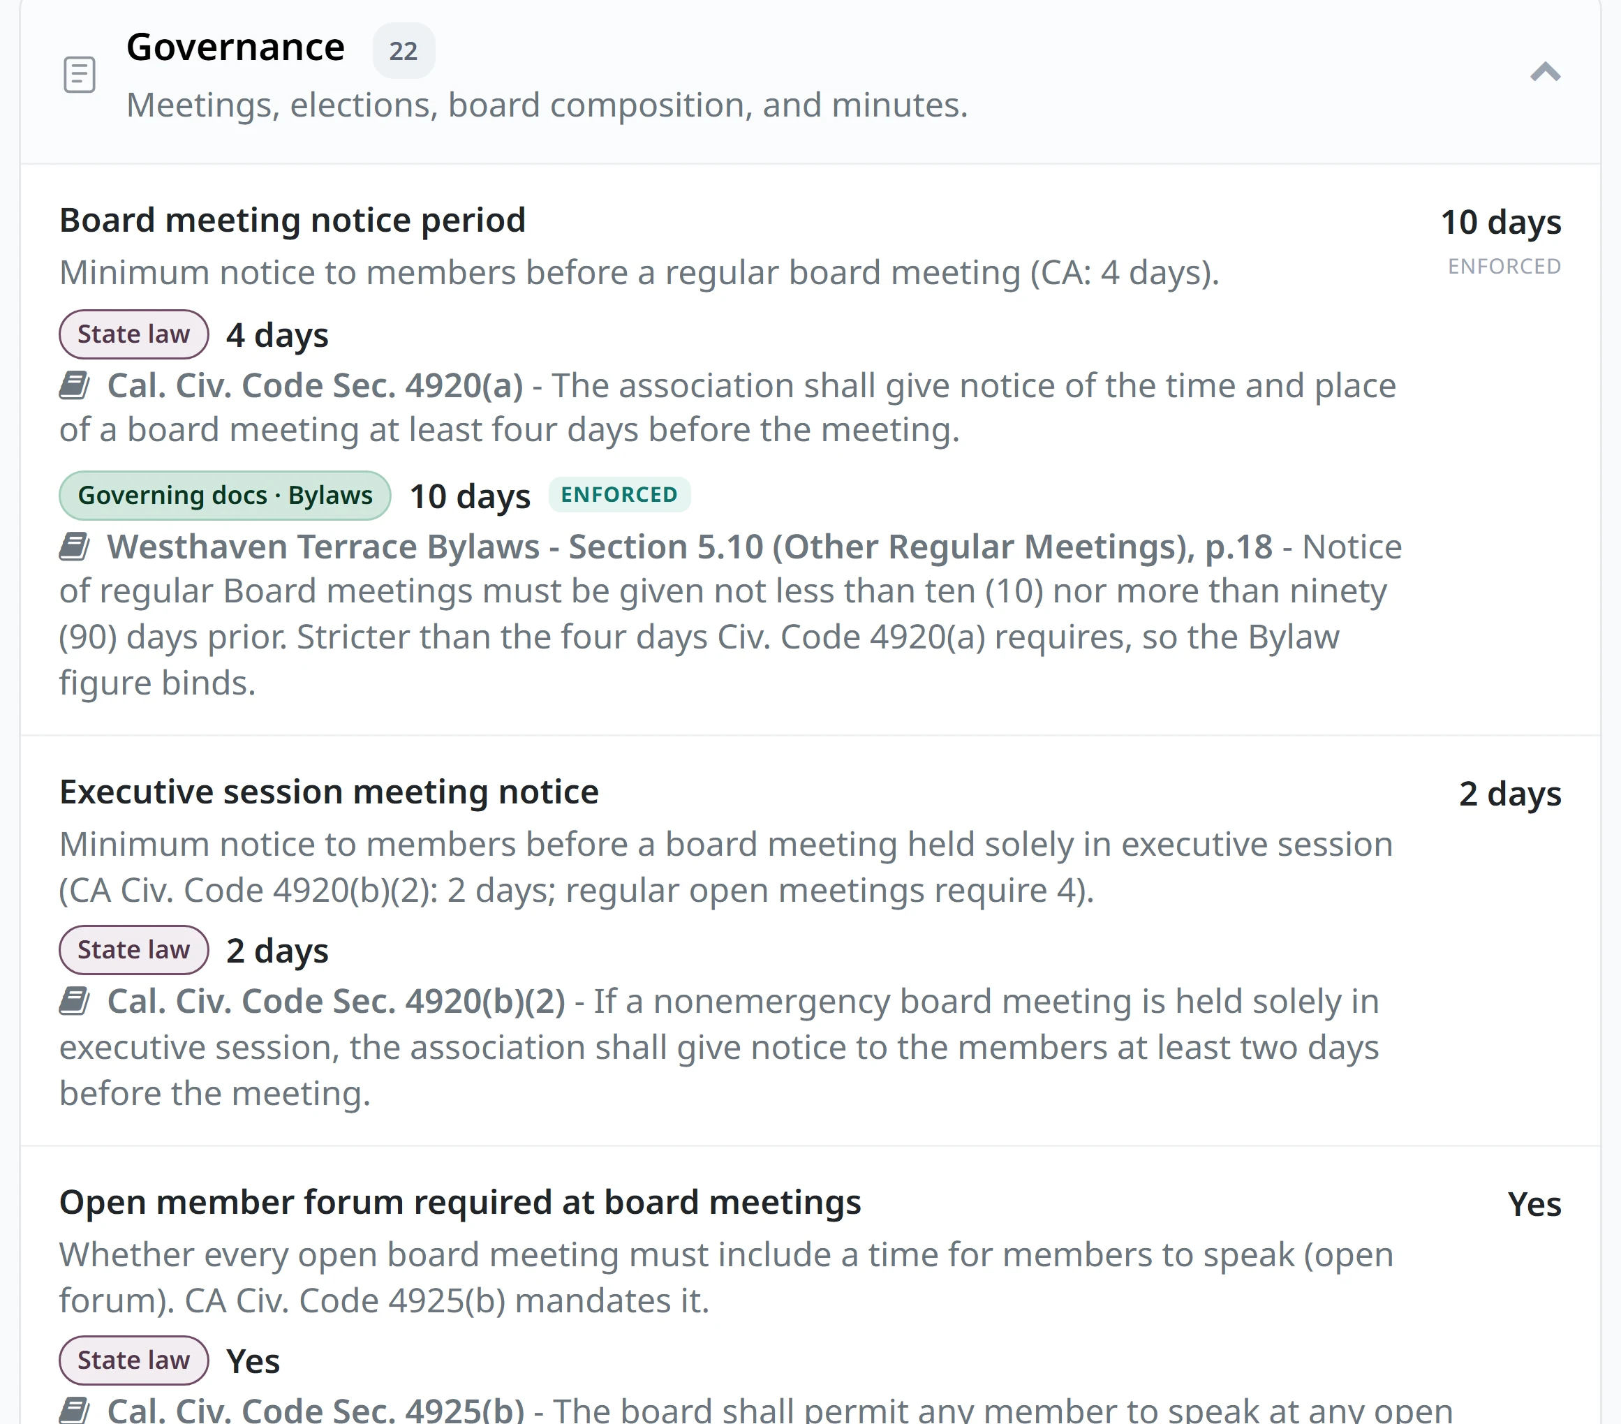
Task: Click the 10 days value at right of Board meeting row
Action: [1500, 222]
